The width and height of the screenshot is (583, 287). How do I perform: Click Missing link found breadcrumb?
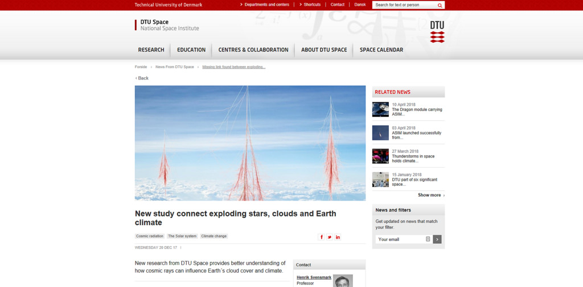[x=234, y=67]
